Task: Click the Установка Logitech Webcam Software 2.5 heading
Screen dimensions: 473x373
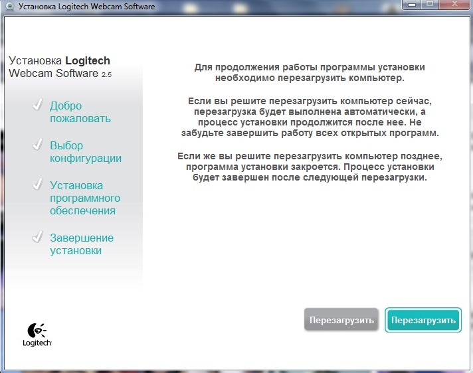Action: (x=60, y=67)
